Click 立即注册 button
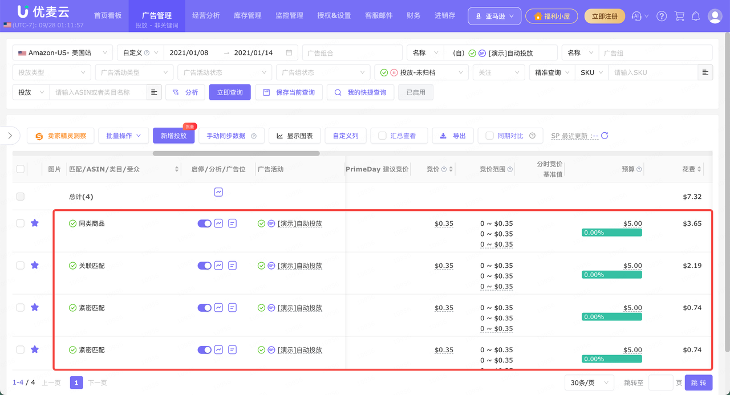The height and width of the screenshot is (395, 730). coord(605,16)
